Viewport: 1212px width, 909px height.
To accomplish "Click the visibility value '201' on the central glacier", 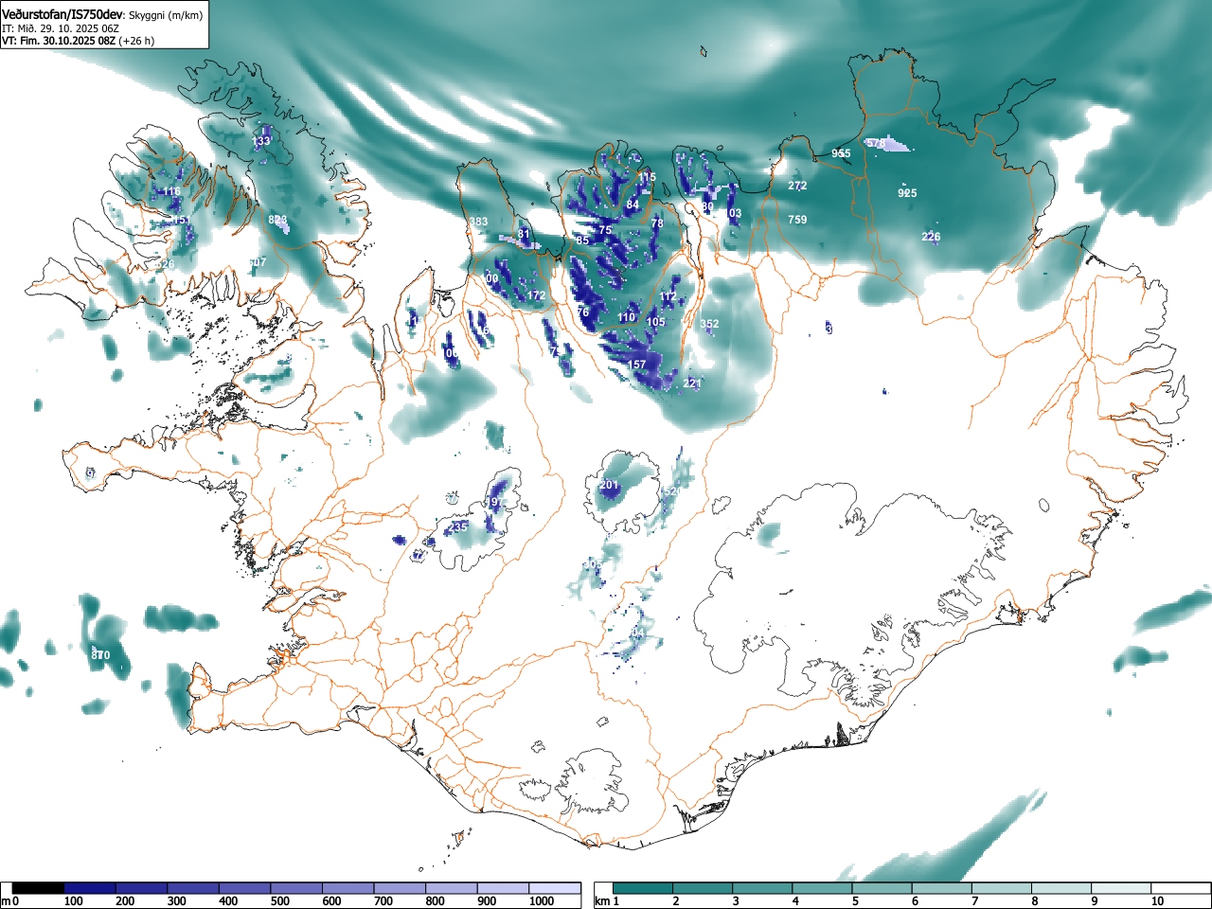I will coord(609,485).
